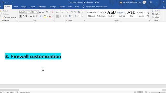Click the Ribbon Display Options icon
Screen dimensions: 166x93
point(150,2)
